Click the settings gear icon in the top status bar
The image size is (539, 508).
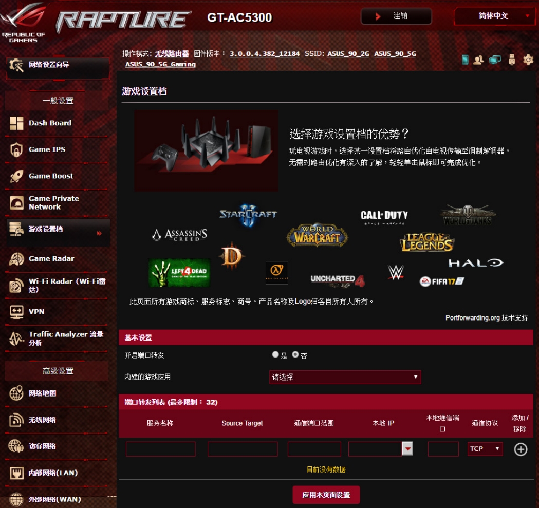click(x=528, y=60)
